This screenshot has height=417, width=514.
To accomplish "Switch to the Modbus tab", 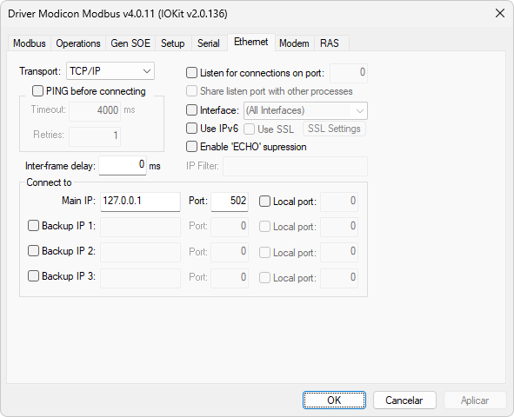I will pyautogui.click(x=30, y=43).
